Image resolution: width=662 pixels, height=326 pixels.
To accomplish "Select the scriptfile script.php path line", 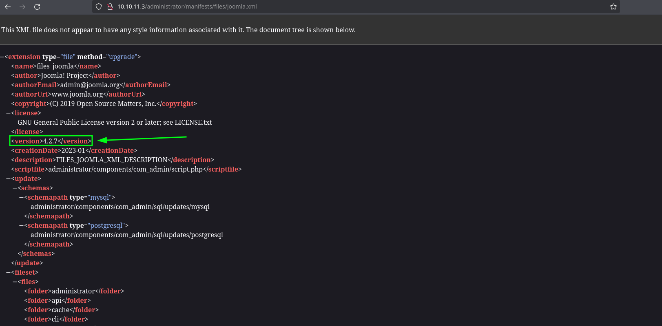I will tap(126, 169).
